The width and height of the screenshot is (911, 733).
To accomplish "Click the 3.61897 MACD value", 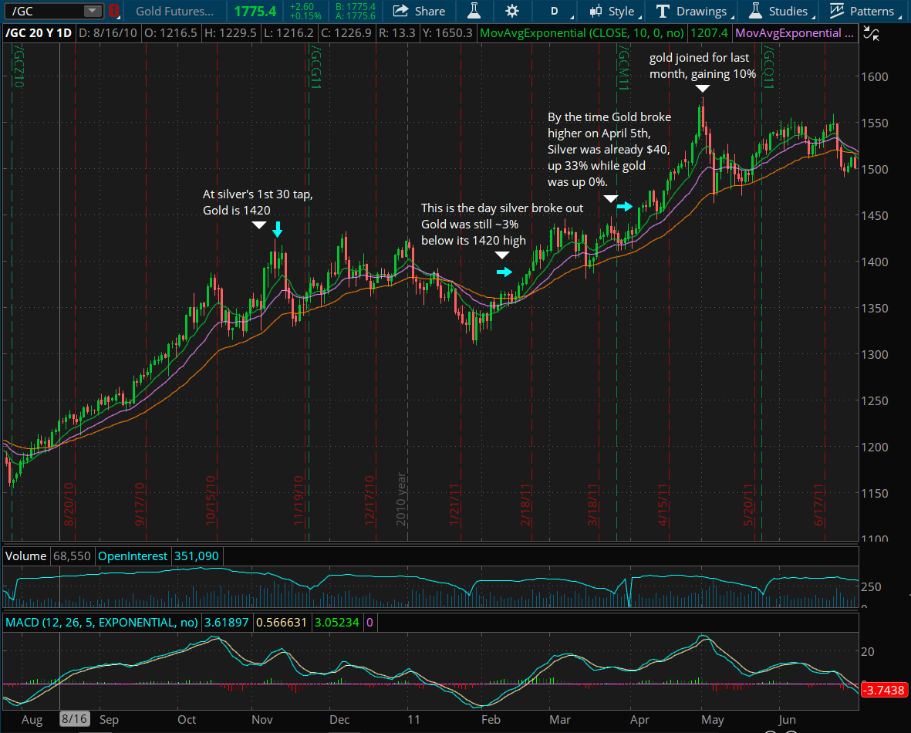I will point(227,623).
